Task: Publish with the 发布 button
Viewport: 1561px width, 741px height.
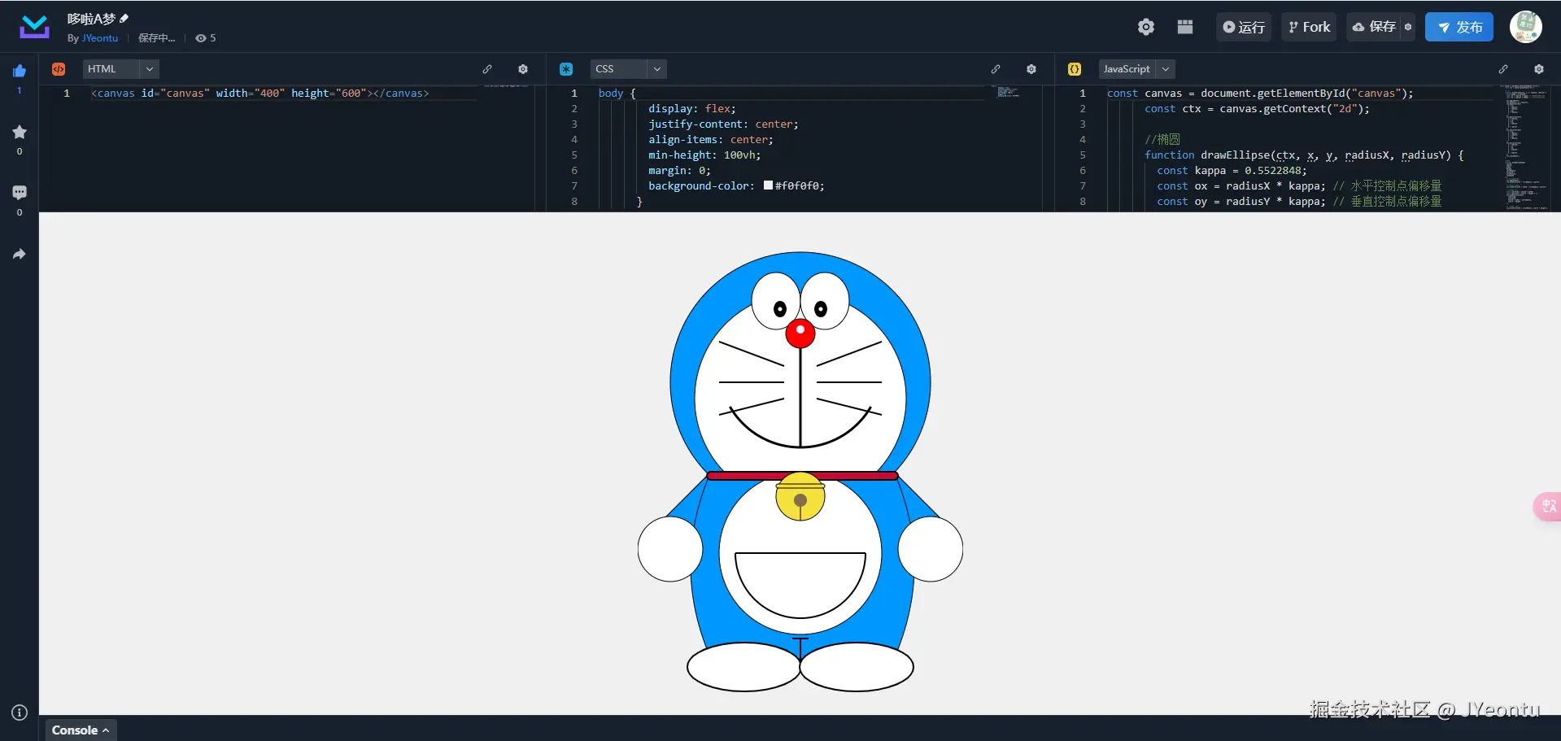Action: pyautogui.click(x=1459, y=27)
